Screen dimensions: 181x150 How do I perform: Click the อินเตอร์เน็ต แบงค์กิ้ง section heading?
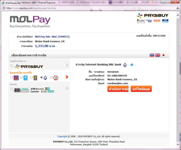(x=21, y=73)
